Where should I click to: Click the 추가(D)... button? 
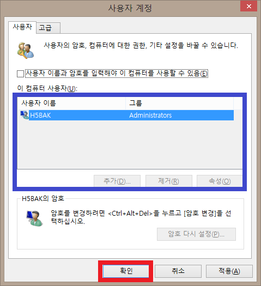coord(117,181)
